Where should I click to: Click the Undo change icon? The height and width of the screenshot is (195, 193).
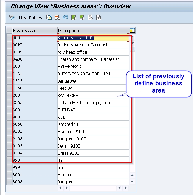tap(66, 17)
